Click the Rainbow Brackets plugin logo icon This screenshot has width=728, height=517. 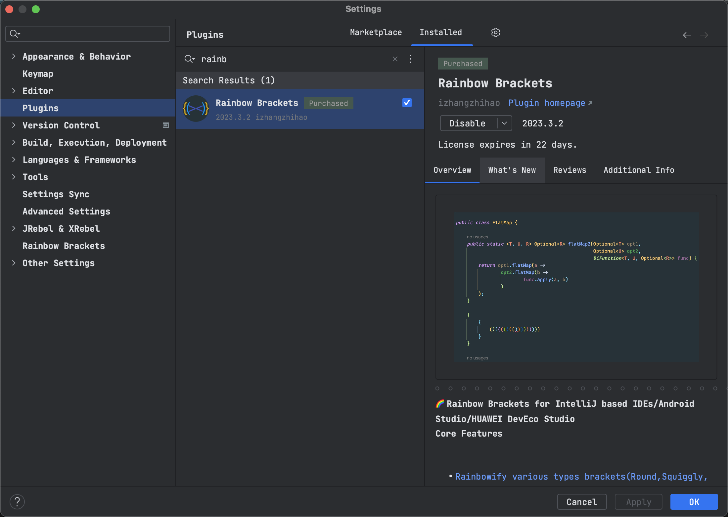click(196, 109)
